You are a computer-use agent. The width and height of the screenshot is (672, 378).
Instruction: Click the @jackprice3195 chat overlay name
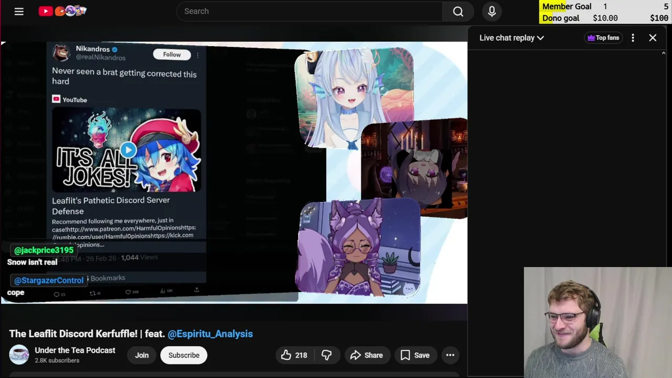tap(44, 250)
